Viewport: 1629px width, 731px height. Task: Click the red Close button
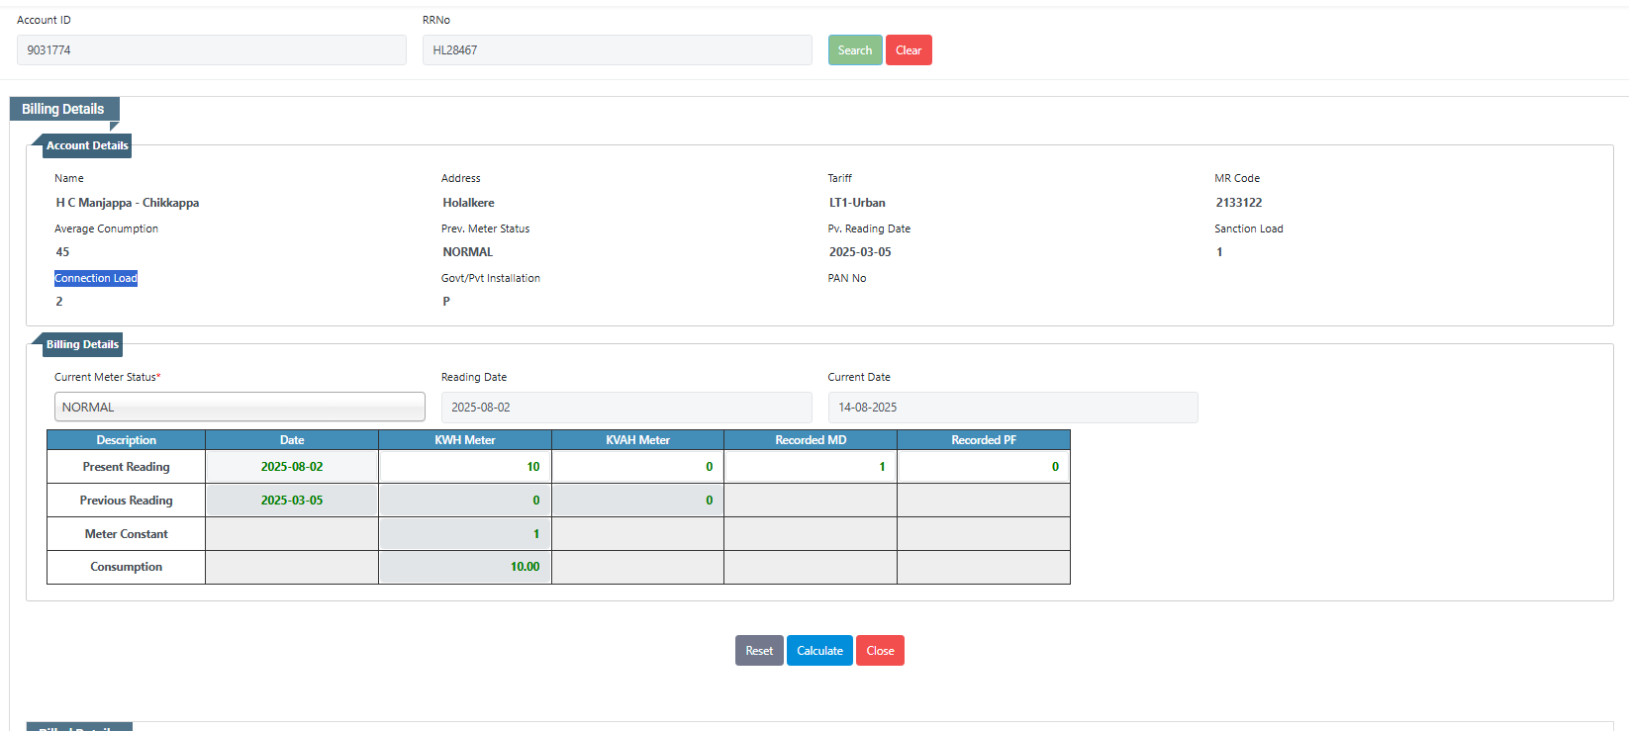click(880, 651)
